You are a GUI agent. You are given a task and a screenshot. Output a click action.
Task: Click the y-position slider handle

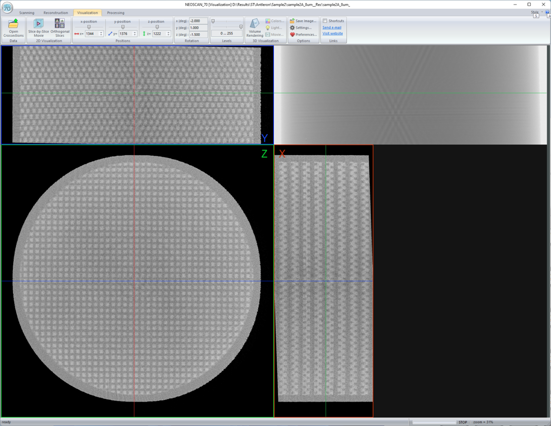click(123, 27)
